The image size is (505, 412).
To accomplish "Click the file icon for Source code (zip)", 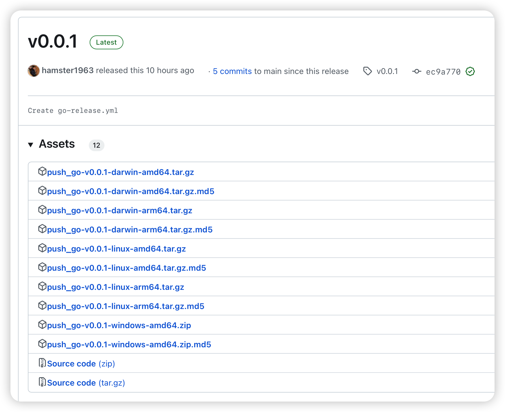I will point(42,363).
